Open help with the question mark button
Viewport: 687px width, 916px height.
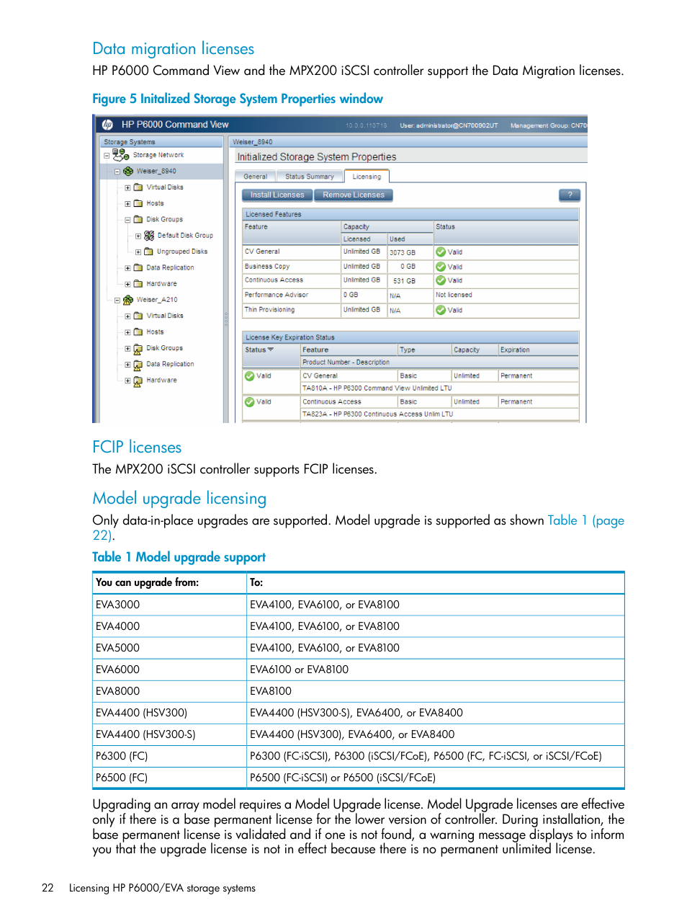point(570,195)
